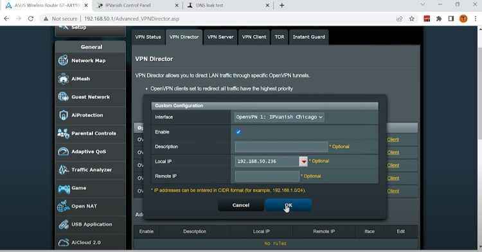Close the IPVanish Control Panel tab
Image resolution: width=482 pixels, height=252 pixels.
tap(177, 5)
